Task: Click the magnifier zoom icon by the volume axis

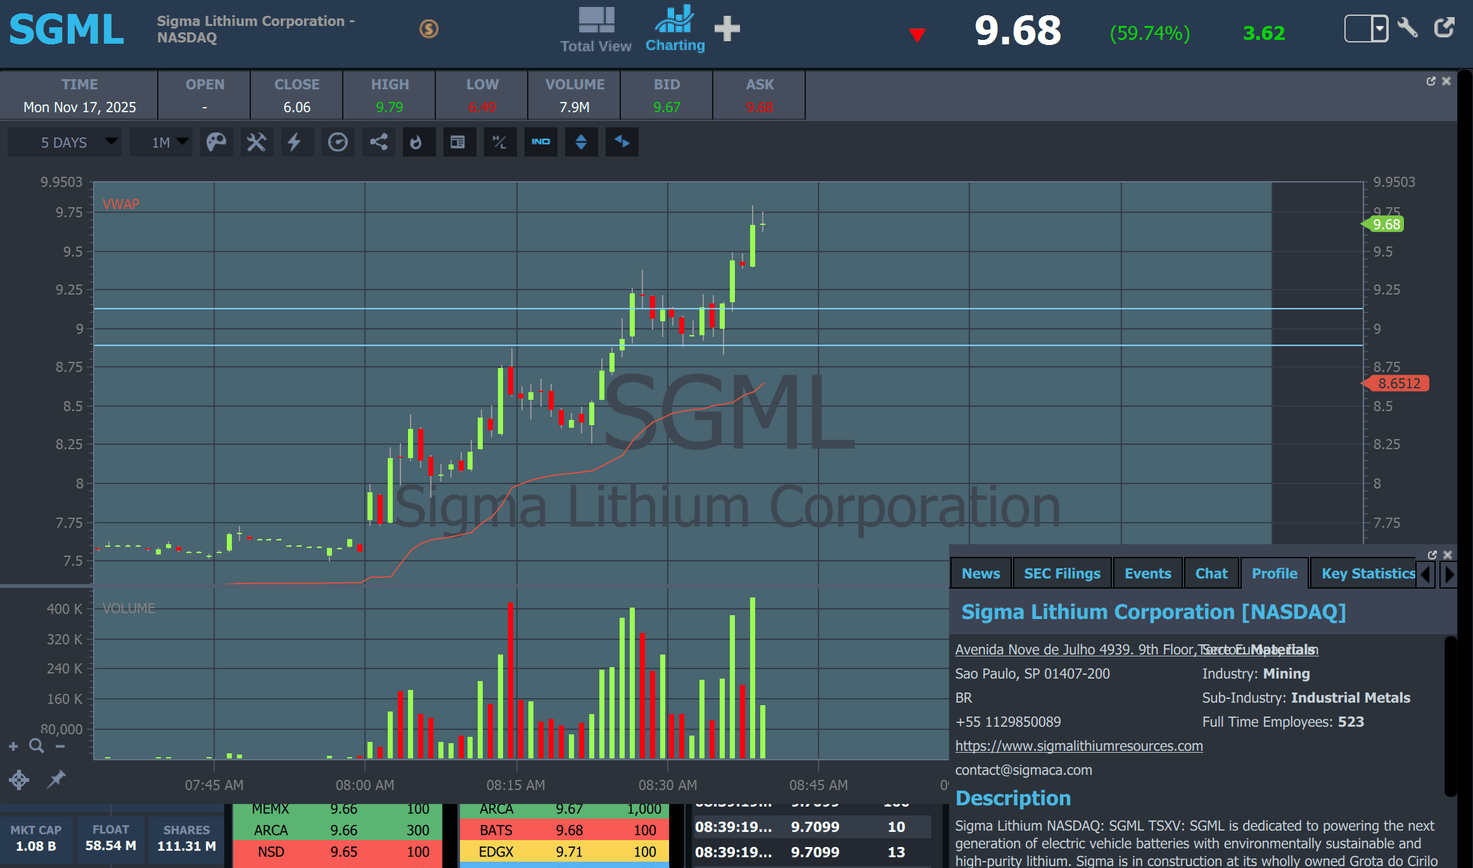Action: click(37, 746)
